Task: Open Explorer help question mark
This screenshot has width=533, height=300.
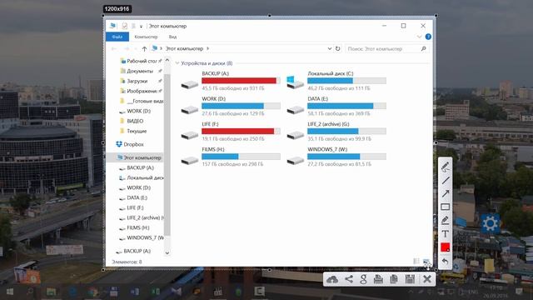Action: pyautogui.click(x=428, y=37)
